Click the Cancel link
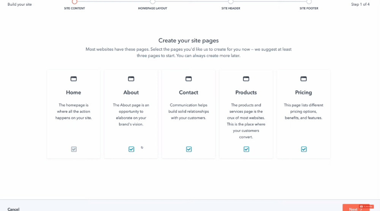380x211 pixels. click(x=13, y=209)
